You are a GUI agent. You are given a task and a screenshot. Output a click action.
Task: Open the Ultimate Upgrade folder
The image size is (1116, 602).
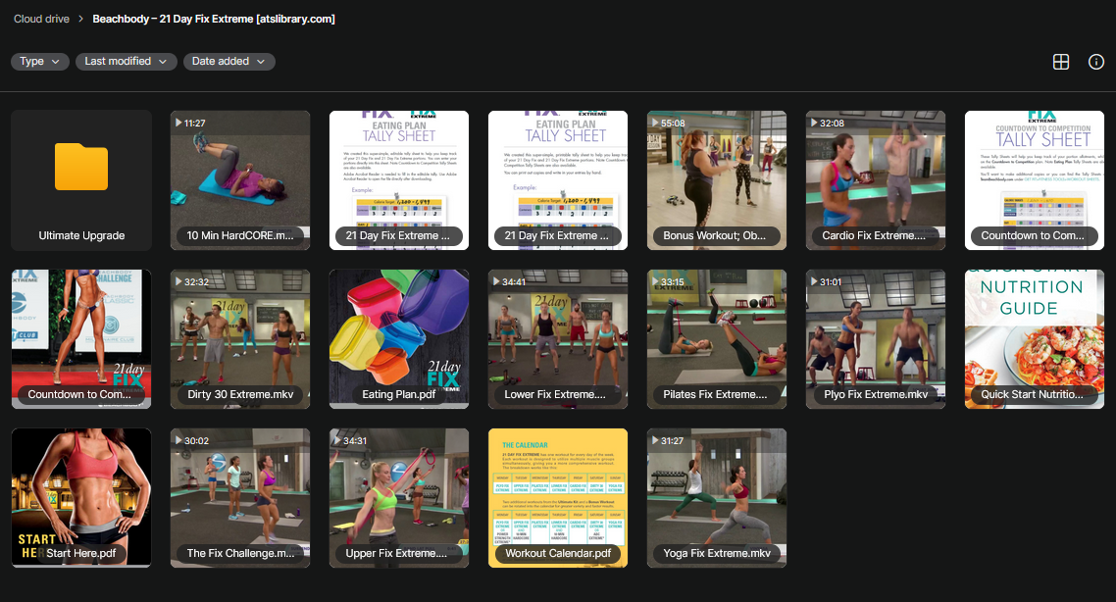pos(81,180)
